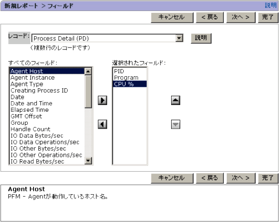Select the Date field
Screen dimensions: 279x222
pos(47,97)
